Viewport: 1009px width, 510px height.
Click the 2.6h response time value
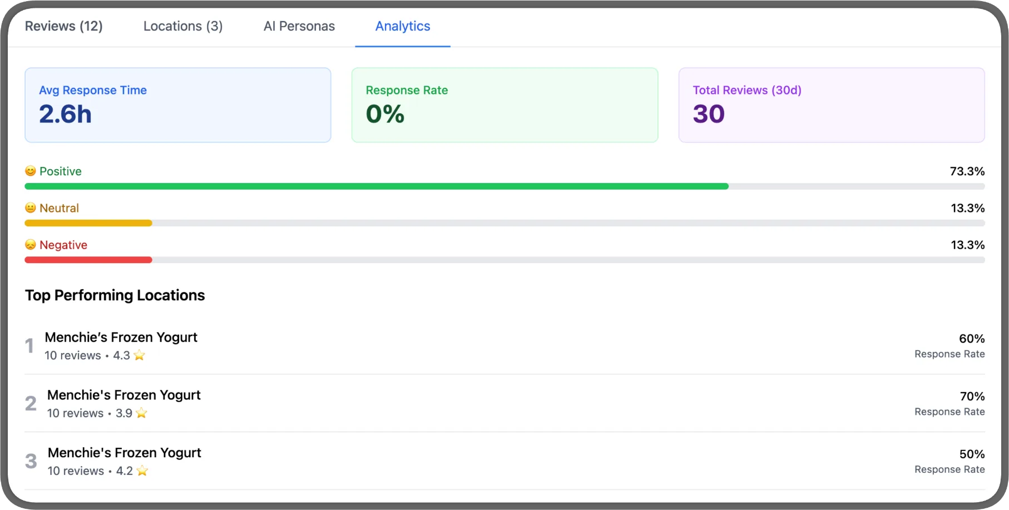coord(65,115)
